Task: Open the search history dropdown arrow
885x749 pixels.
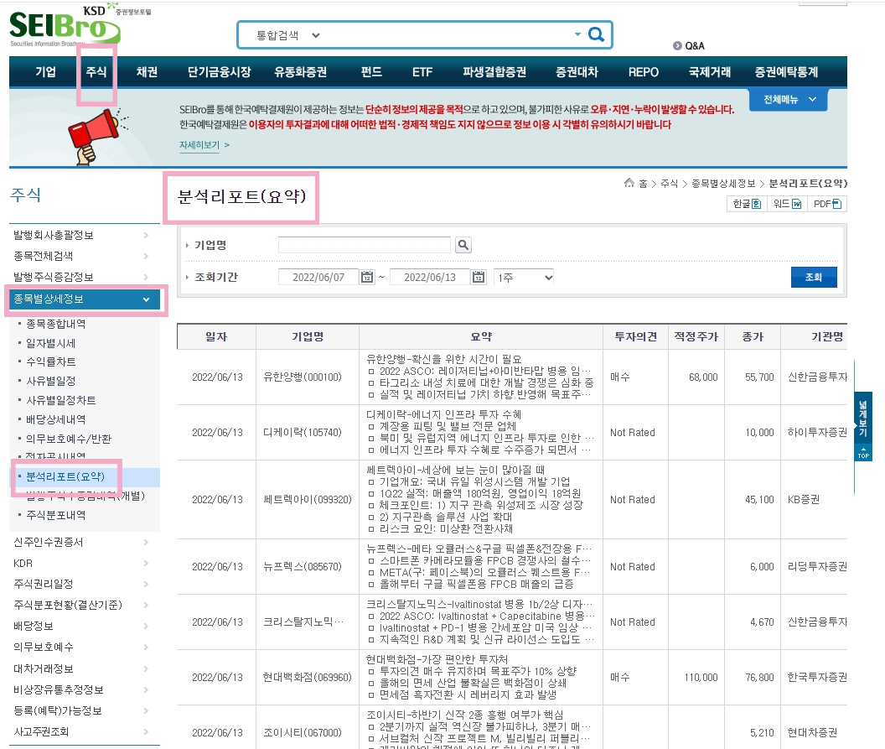Action: click(x=577, y=34)
